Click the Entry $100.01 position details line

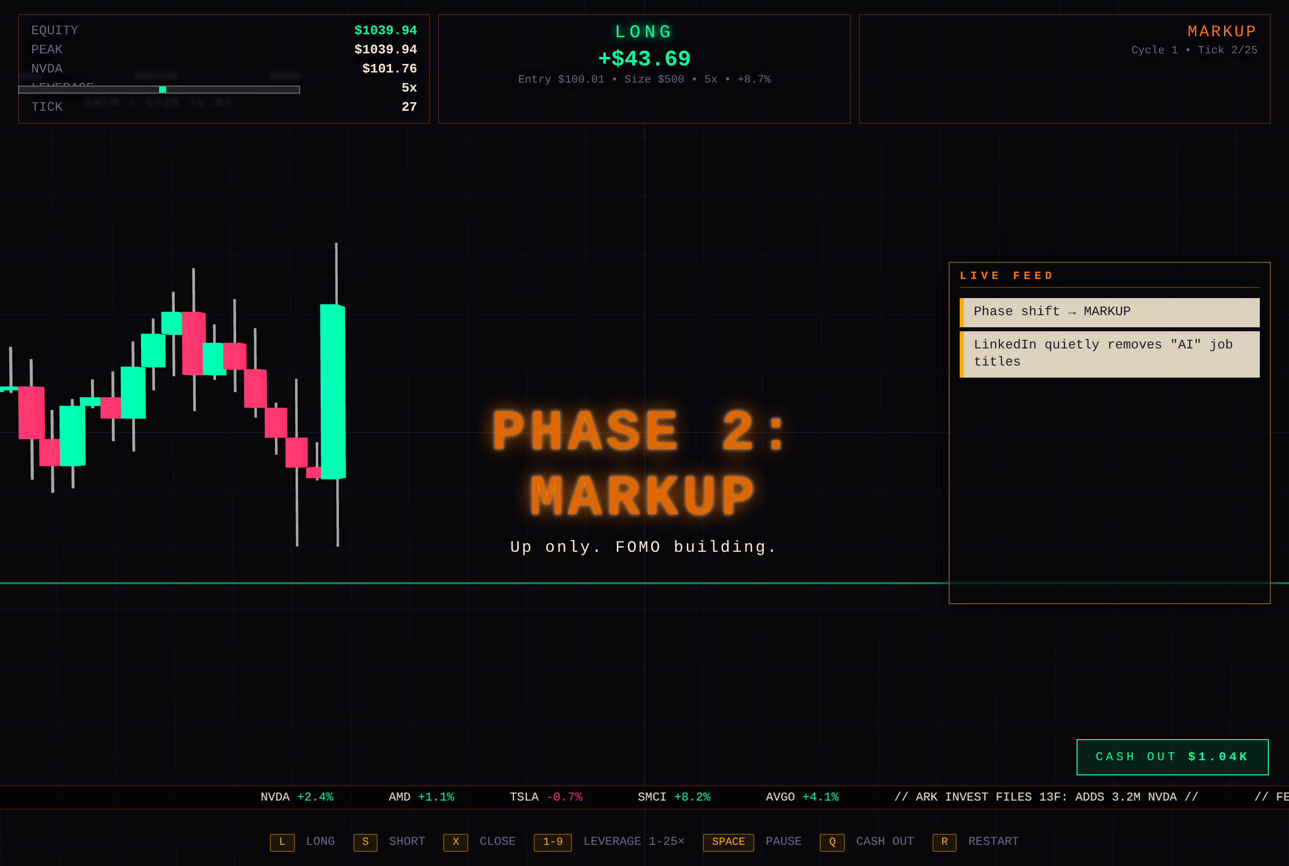pyautogui.click(x=644, y=80)
